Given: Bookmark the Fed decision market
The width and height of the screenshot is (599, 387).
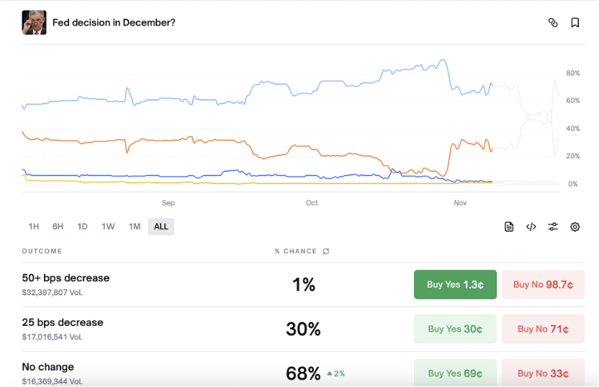Looking at the screenshot, I should [575, 22].
